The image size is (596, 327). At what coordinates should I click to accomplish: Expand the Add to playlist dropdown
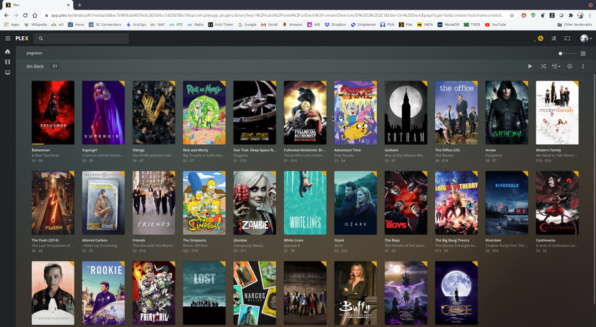click(556, 66)
